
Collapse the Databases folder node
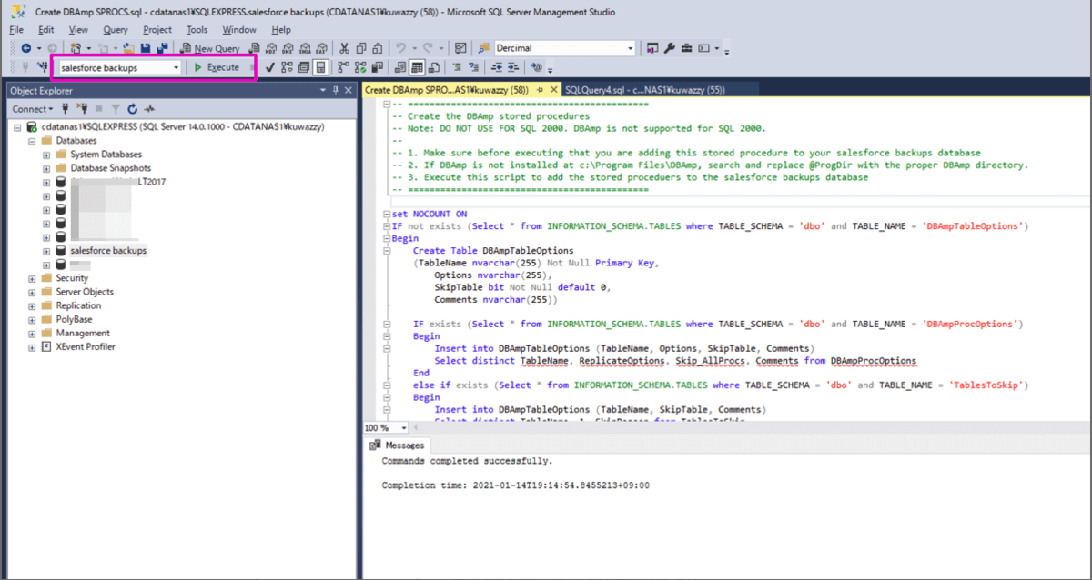point(33,141)
